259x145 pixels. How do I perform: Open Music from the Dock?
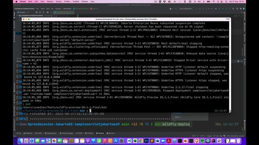[104, 141]
